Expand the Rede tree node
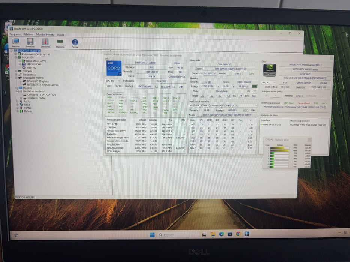 [17, 105]
